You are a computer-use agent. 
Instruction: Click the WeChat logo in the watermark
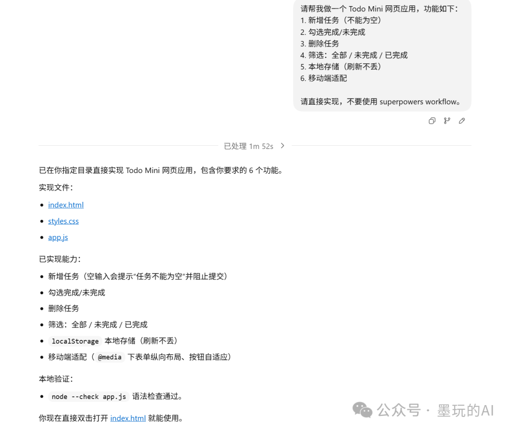362,410
